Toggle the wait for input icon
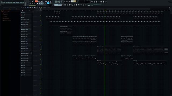 [33, 1]
